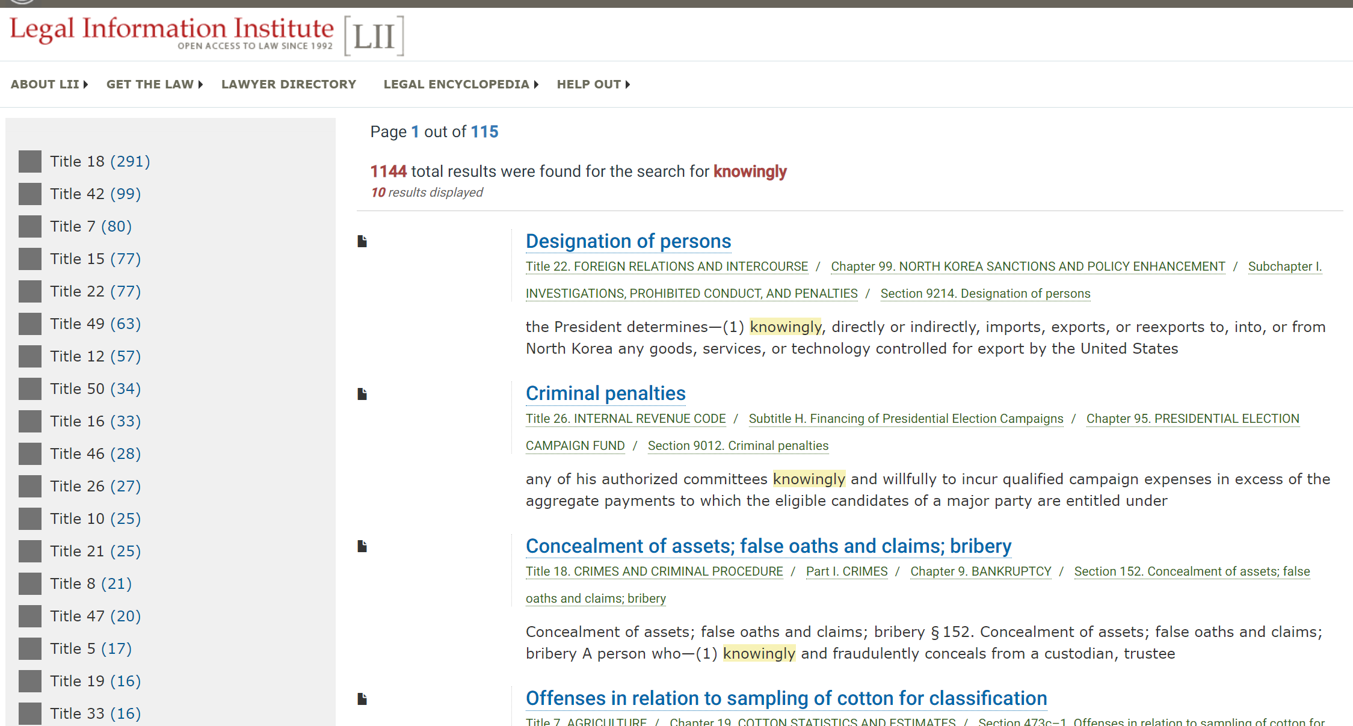Check the Title 8 (21) filter box
This screenshot has width=1353, height=726.
click(x=30, y=583)
